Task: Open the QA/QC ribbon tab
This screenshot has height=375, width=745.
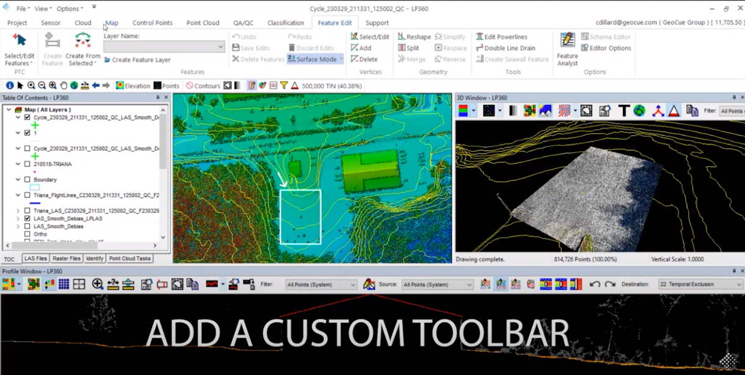Action: [243, 23]
